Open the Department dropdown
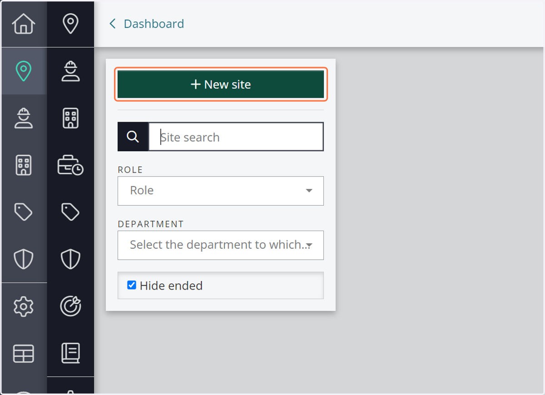This screenshot has height=395, width=545. coord(221,245)
